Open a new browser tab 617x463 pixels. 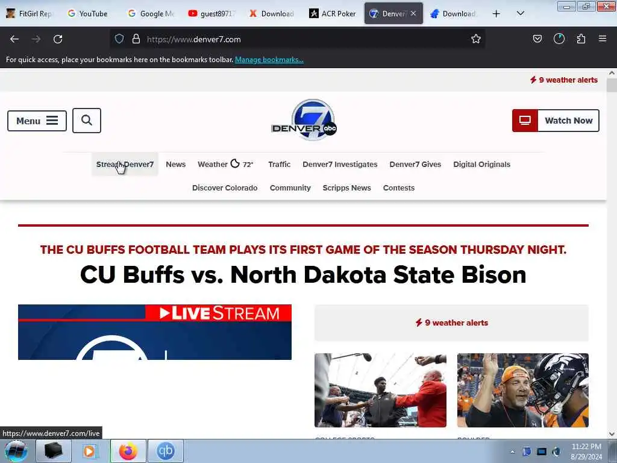click(x=496, y=14)
